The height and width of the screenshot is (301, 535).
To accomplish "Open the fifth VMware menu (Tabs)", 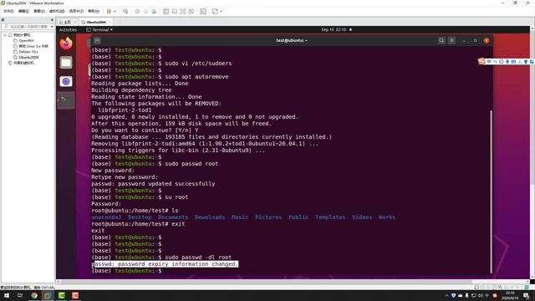I will coord(76,11).
